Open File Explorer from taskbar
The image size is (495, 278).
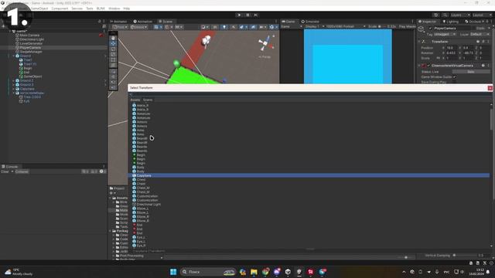pyautogui.click(x=254, y=272)
